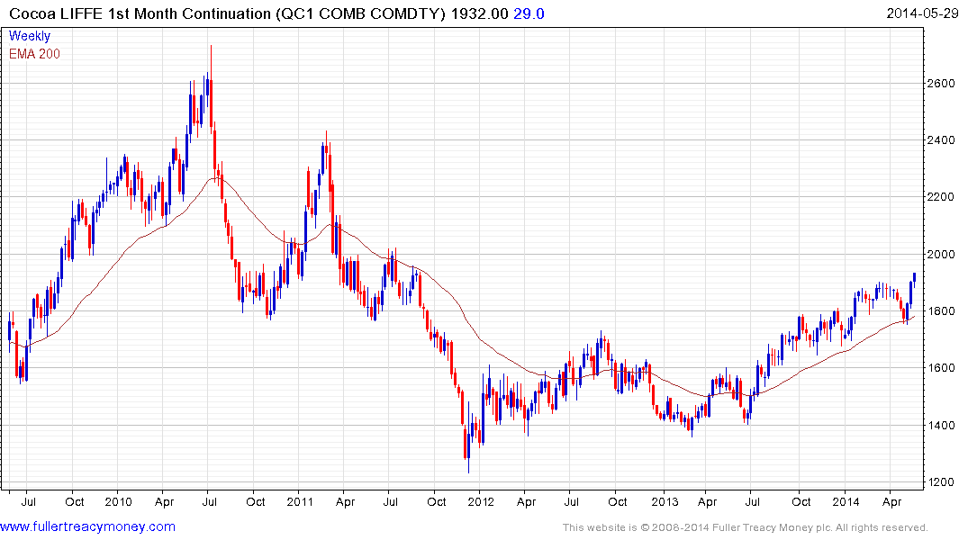Click the last price value 1932.00
This screenshot has height=540, width=968.
click(479, 13)
